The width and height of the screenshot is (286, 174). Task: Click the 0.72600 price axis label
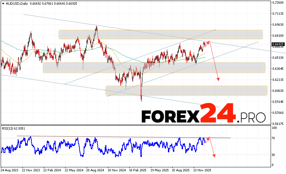coord(278,3)
